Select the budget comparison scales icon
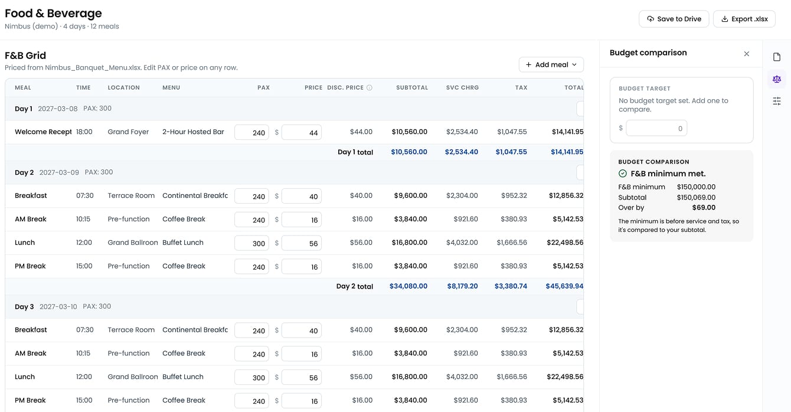Viewport: 791px width, 412px height. pos(777,79)
